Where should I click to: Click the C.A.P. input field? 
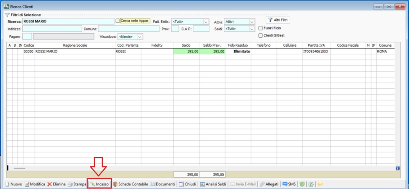tap(201, 29)
